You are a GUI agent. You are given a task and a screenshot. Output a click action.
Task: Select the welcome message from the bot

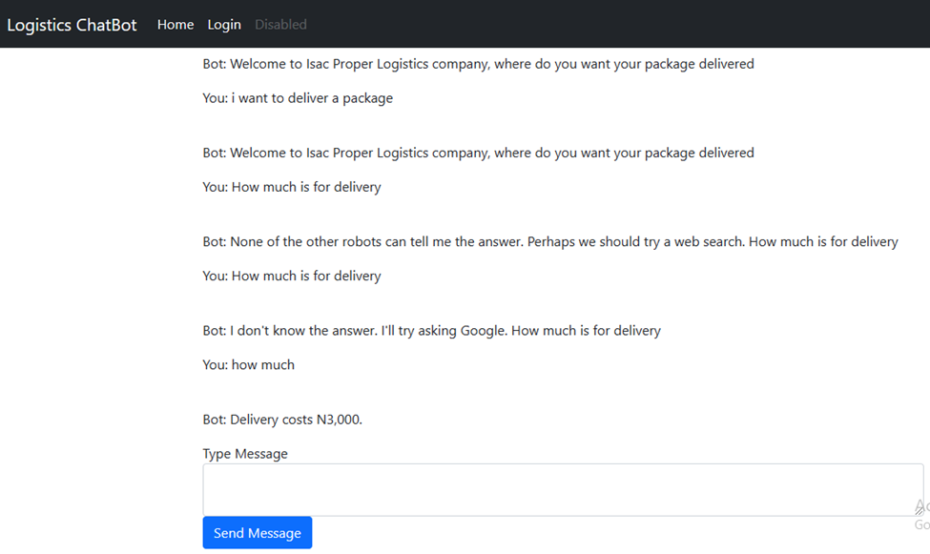(x=478, y=63)
